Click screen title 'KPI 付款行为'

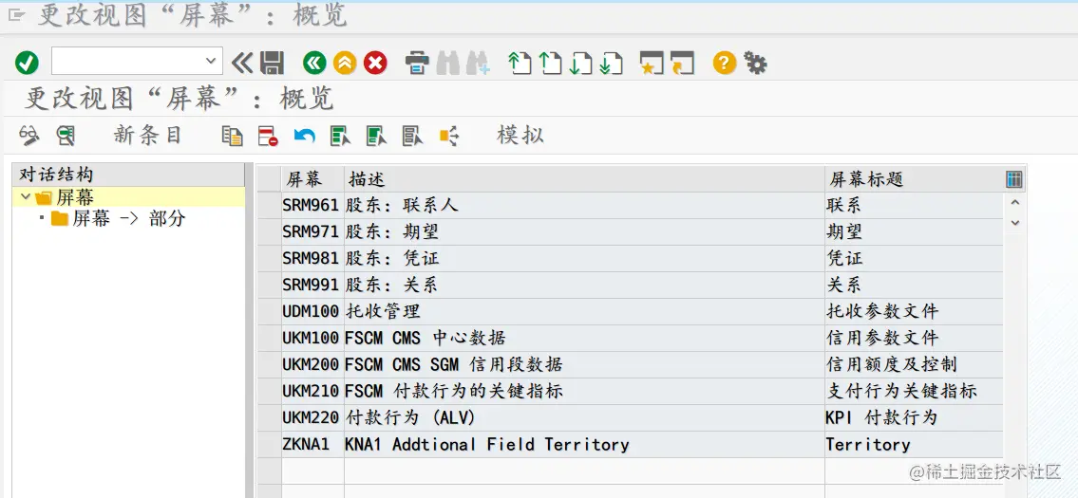[x=882, y=417]
